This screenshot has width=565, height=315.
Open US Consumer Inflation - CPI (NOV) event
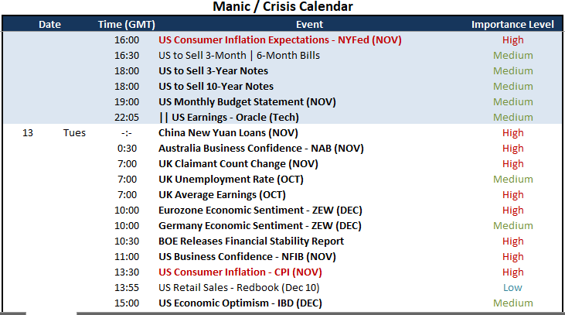(x=240, y=272)
